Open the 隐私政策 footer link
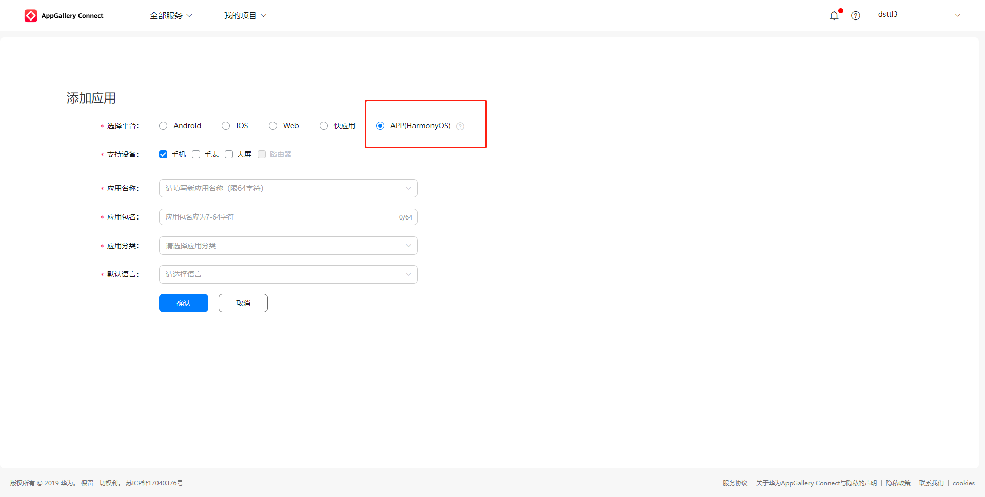The height and width of the screenshot is (497, 985). (898, 483)
